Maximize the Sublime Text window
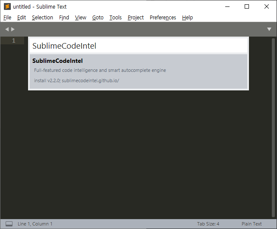This screenshot has height=229, width=277. [x=247, y=7]
